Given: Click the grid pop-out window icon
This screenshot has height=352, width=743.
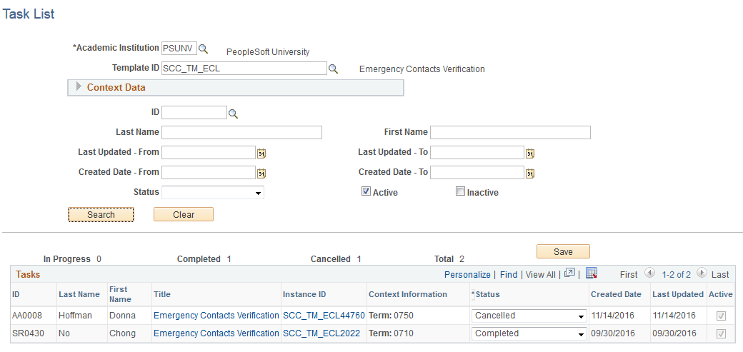Looking at the screenshot, I should [x=569, y=273].
